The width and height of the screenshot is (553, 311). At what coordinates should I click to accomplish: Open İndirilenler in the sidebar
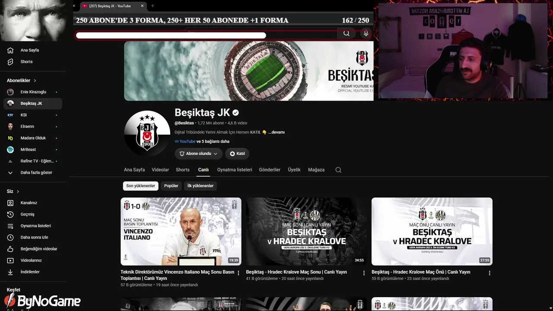pyautogui.click(x=33, y=272)
